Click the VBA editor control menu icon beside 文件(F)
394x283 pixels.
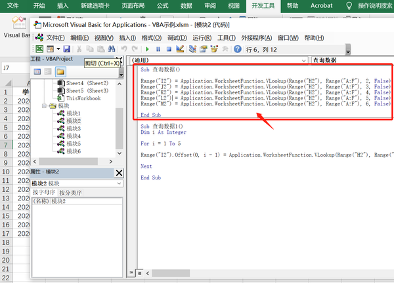(39, 38)
